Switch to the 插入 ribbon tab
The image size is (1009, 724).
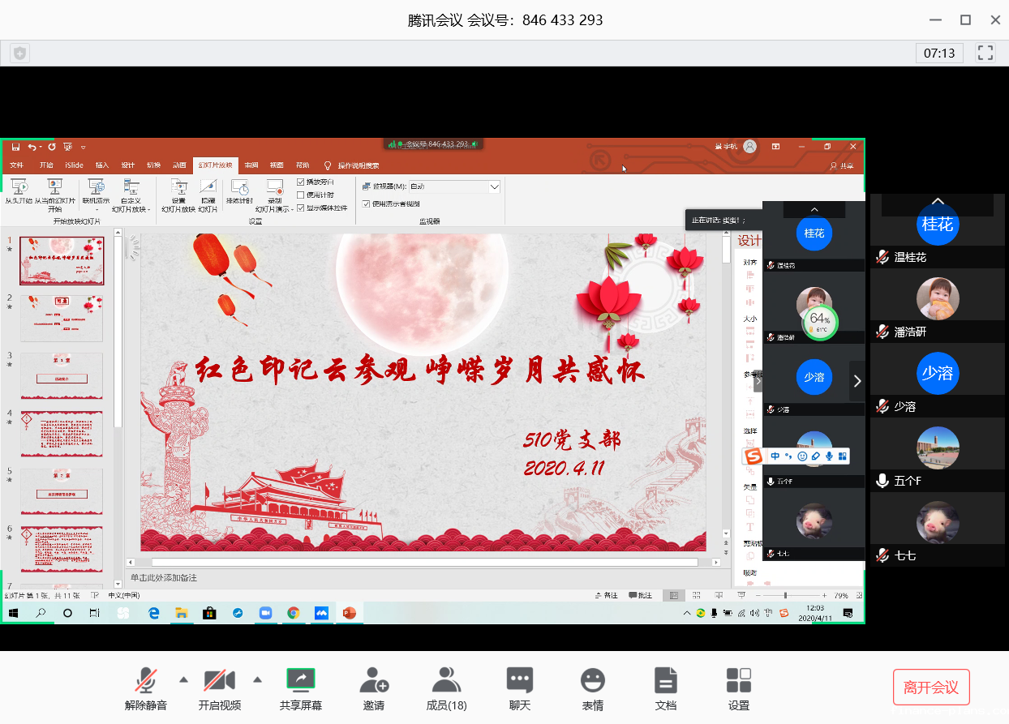coord(102,165)
